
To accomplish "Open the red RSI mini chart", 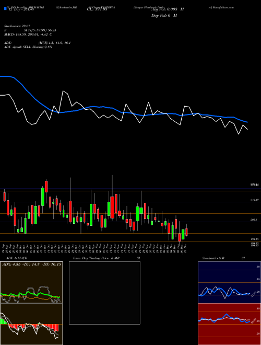I will coord(229,324).
